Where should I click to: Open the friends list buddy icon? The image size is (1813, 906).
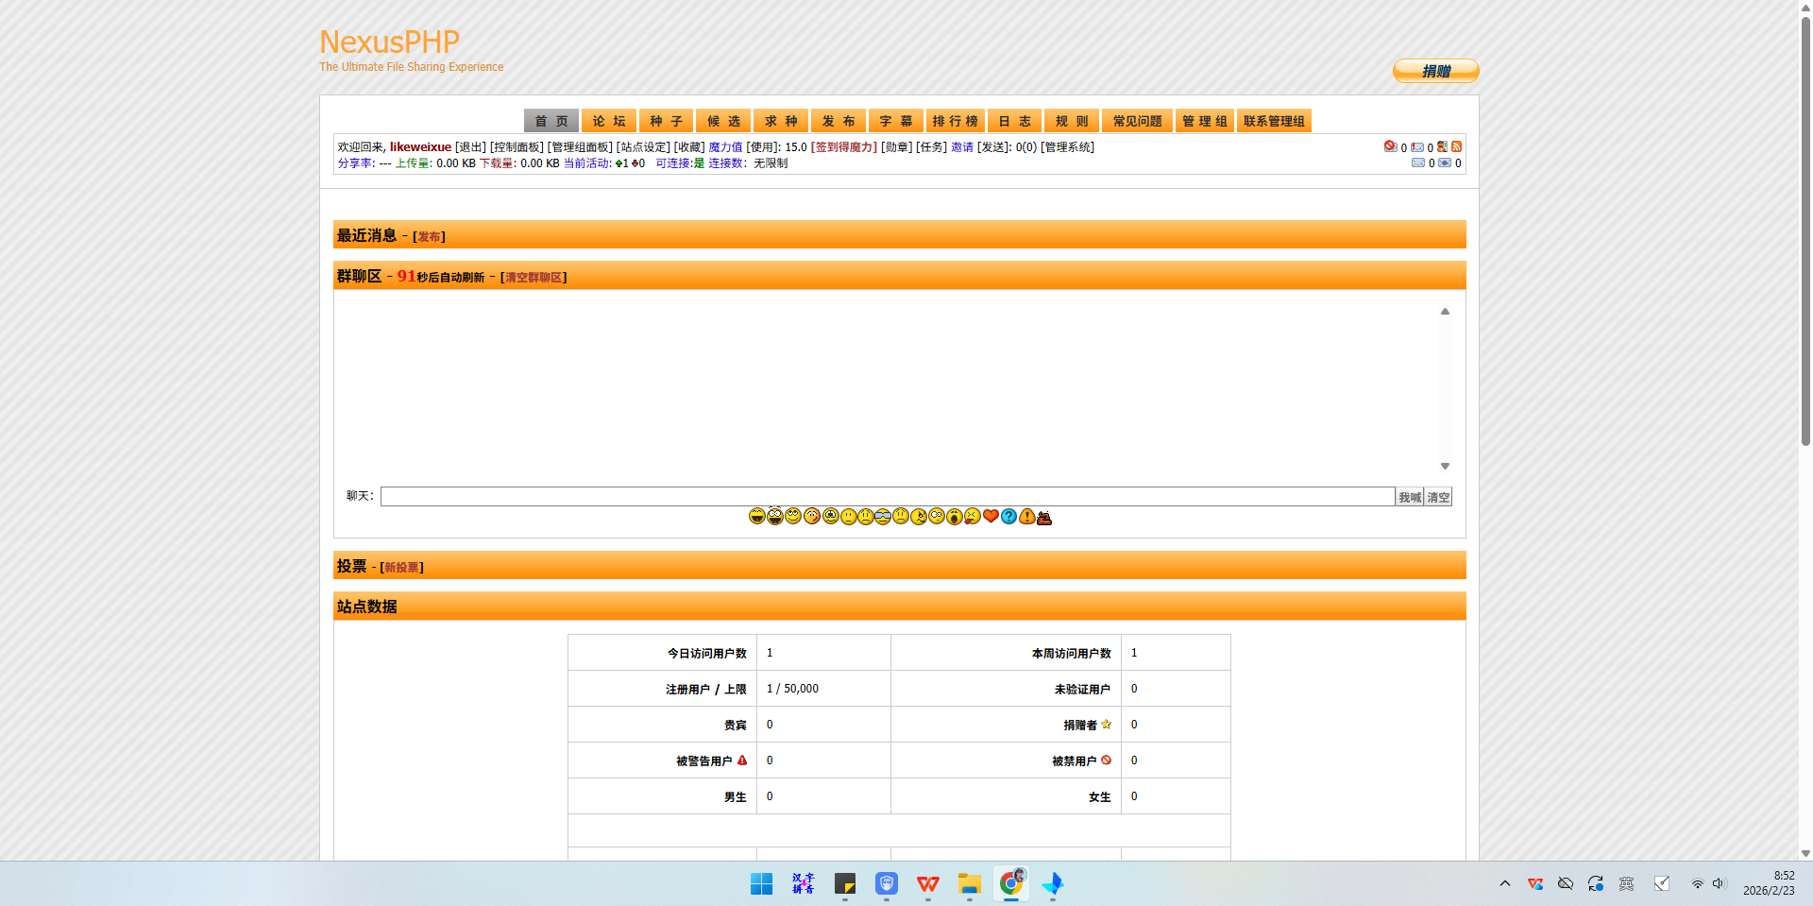[x=1442, y=146]
